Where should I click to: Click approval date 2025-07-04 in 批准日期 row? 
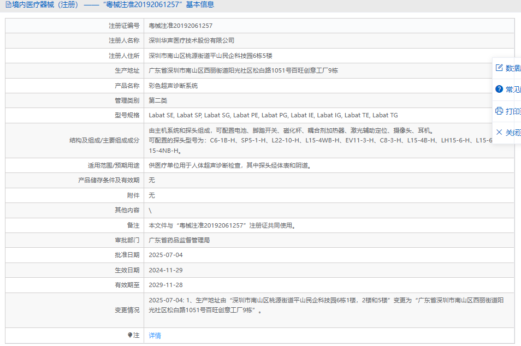click(165, 255)
